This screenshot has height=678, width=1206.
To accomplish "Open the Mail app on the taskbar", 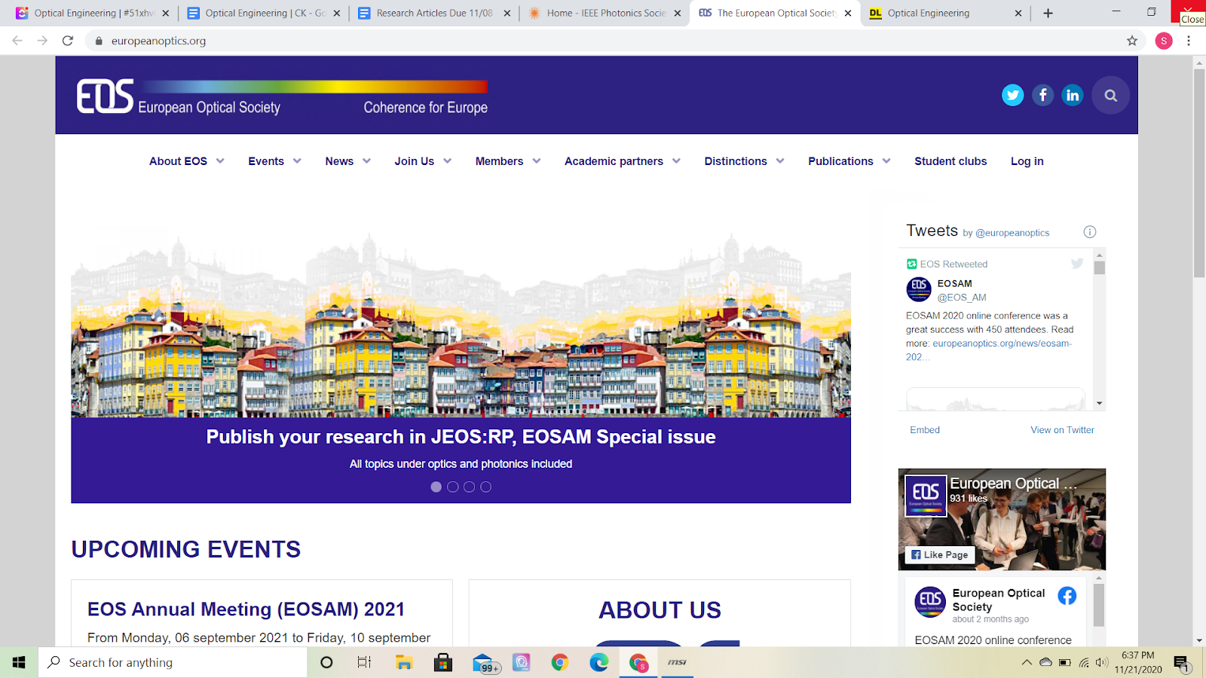I will [x=485, y=663].
